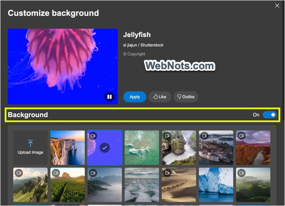Screen dimensions: 285x206
Task: Select the waterfall video background
Action: click(179, 148)
